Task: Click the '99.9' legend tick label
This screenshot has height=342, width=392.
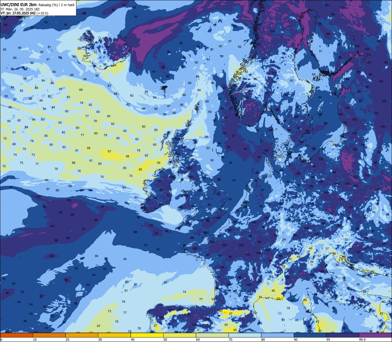Action: [x=362, y=340]
